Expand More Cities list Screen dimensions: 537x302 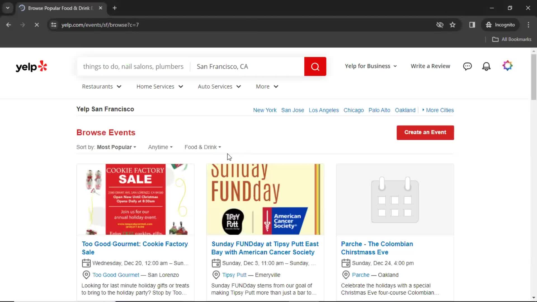point(438,110)
